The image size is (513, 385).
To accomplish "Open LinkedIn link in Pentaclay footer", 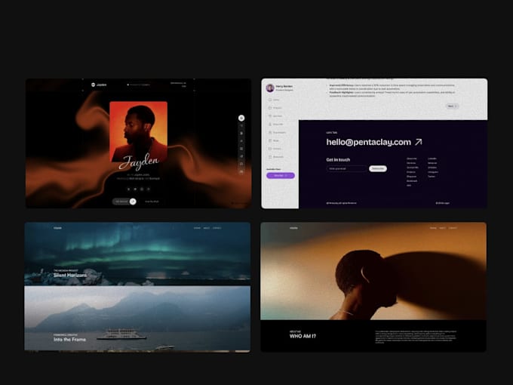I will (x=432, y=159).
